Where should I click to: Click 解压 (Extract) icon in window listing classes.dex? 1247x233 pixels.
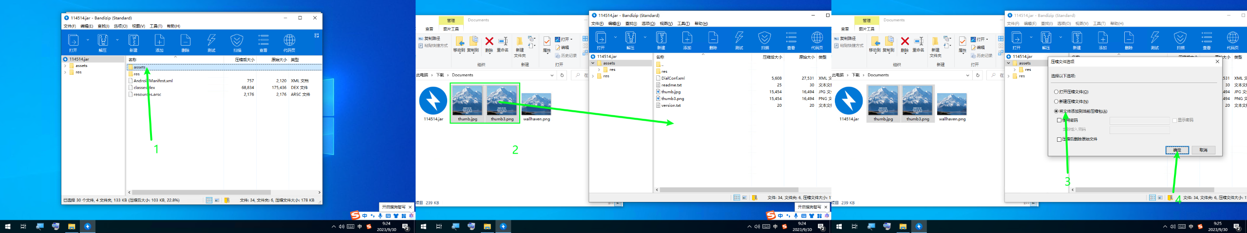point(103,42)
